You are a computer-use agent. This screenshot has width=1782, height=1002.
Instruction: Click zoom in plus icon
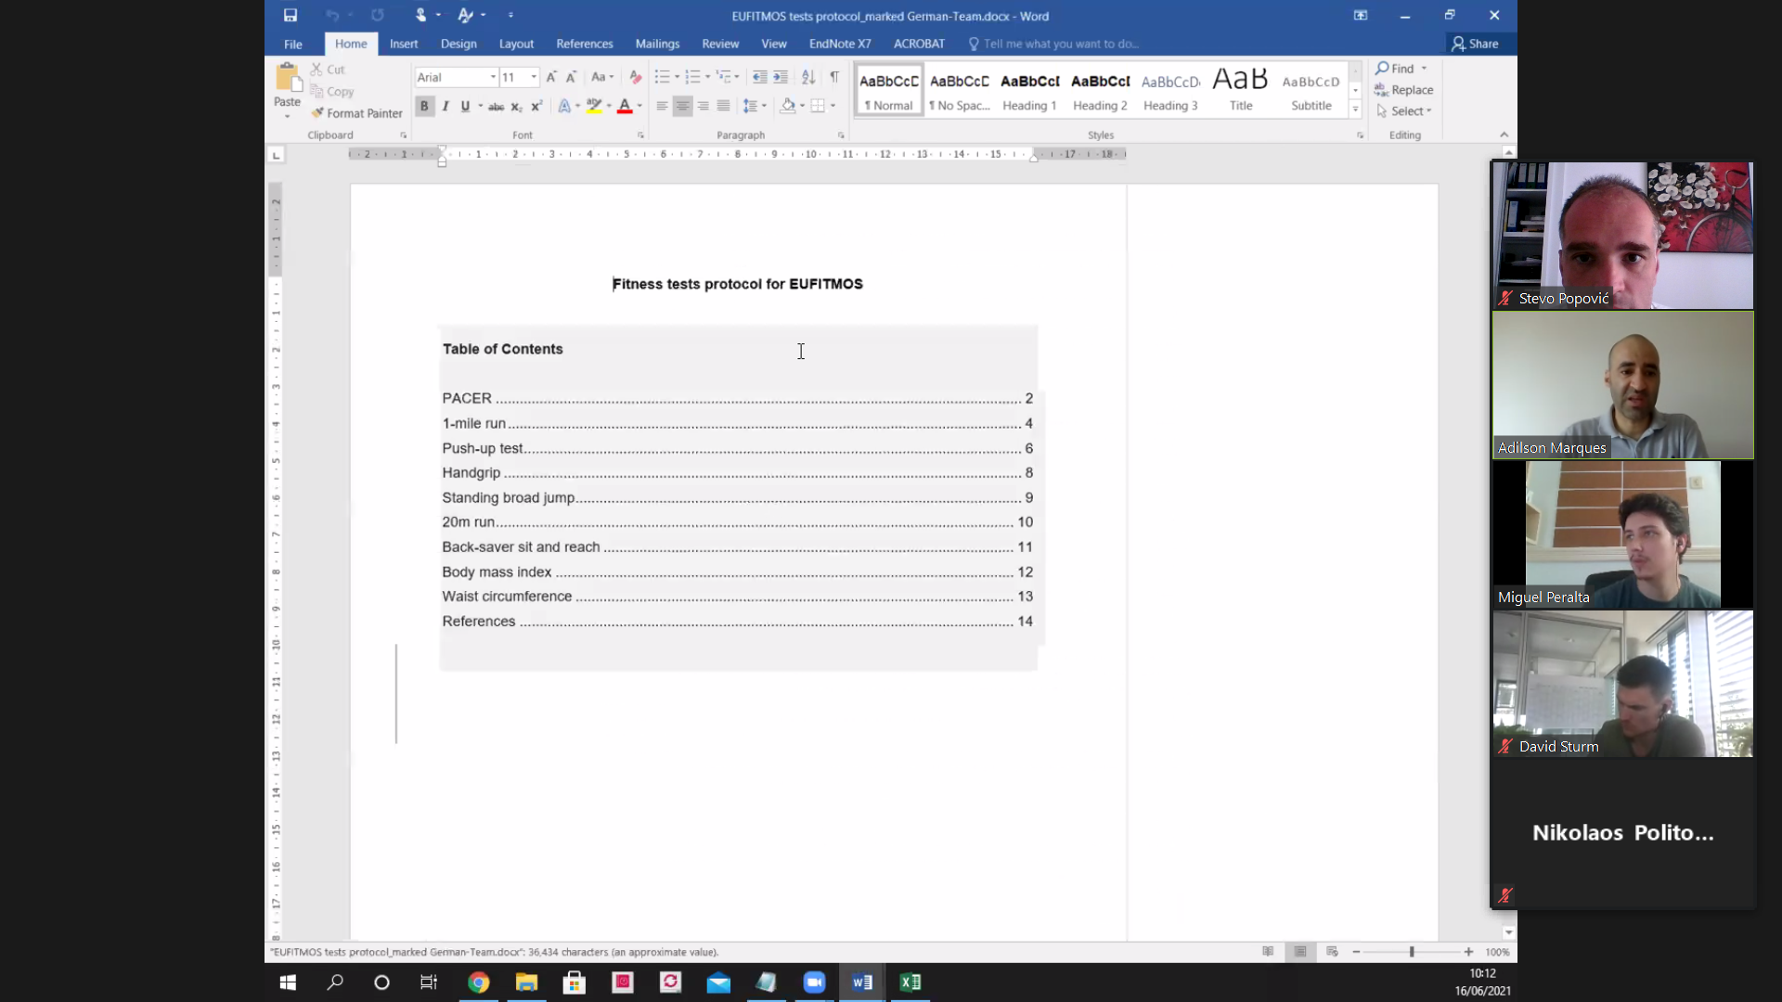[1468, 952]
